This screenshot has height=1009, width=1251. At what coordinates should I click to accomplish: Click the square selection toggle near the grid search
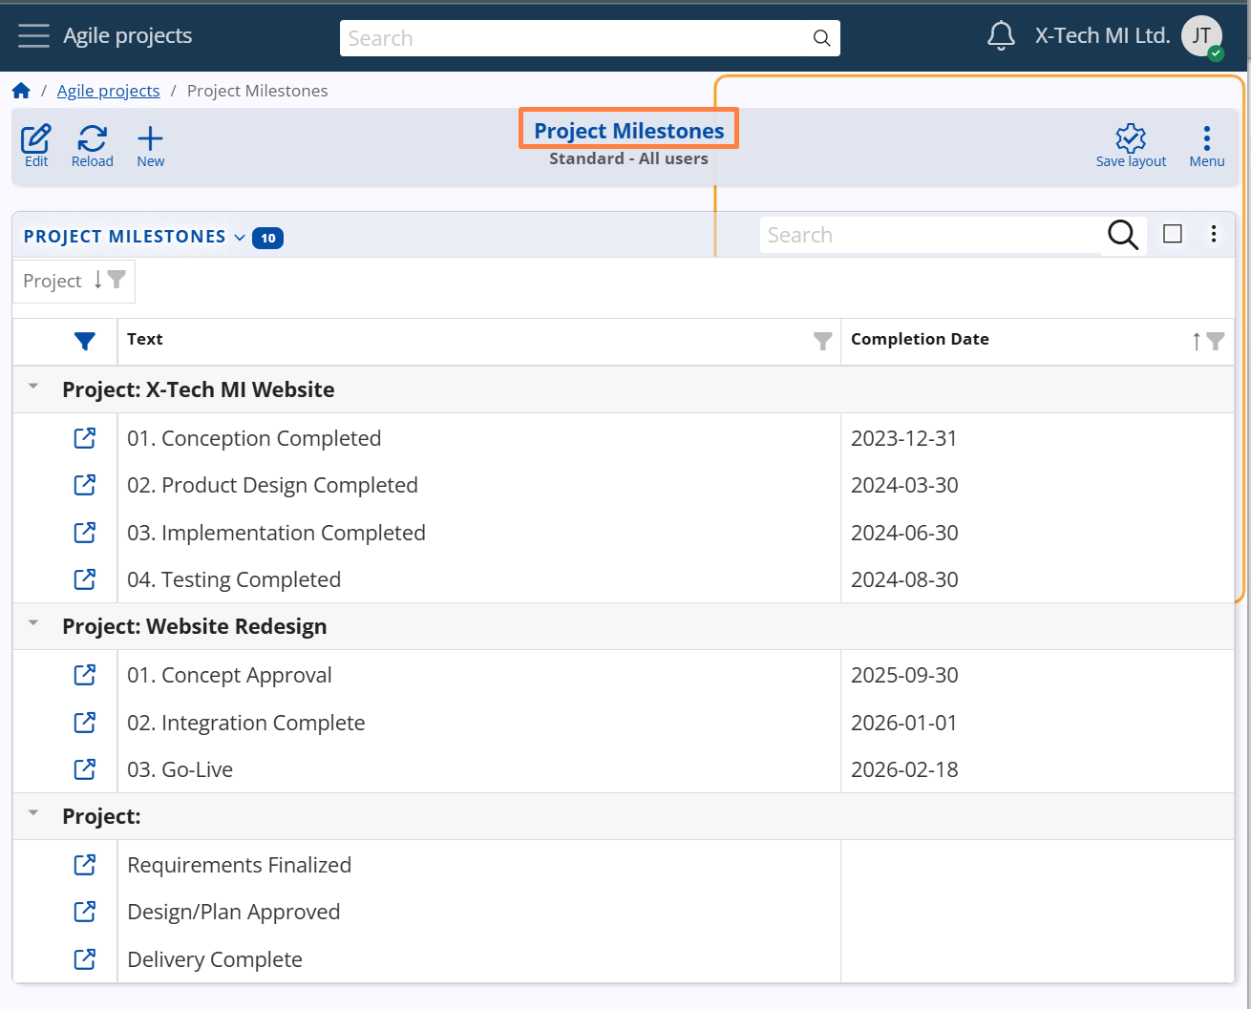1173,233
